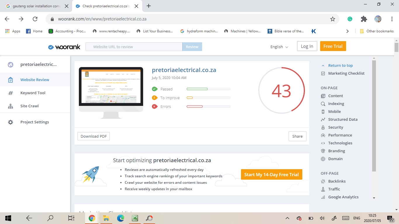The height and width of the screenshot is (224, 399).
Task: Jump to Structured Data section
Action: click(343, 119)
